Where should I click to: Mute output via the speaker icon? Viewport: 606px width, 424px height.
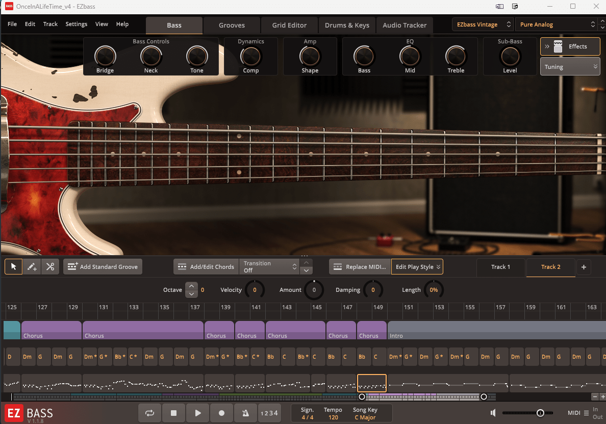pos(493,413)
